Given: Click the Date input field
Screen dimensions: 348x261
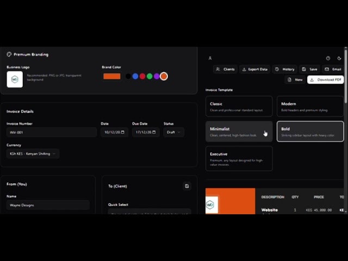Looking at the screenshot, I should point(114,132).
